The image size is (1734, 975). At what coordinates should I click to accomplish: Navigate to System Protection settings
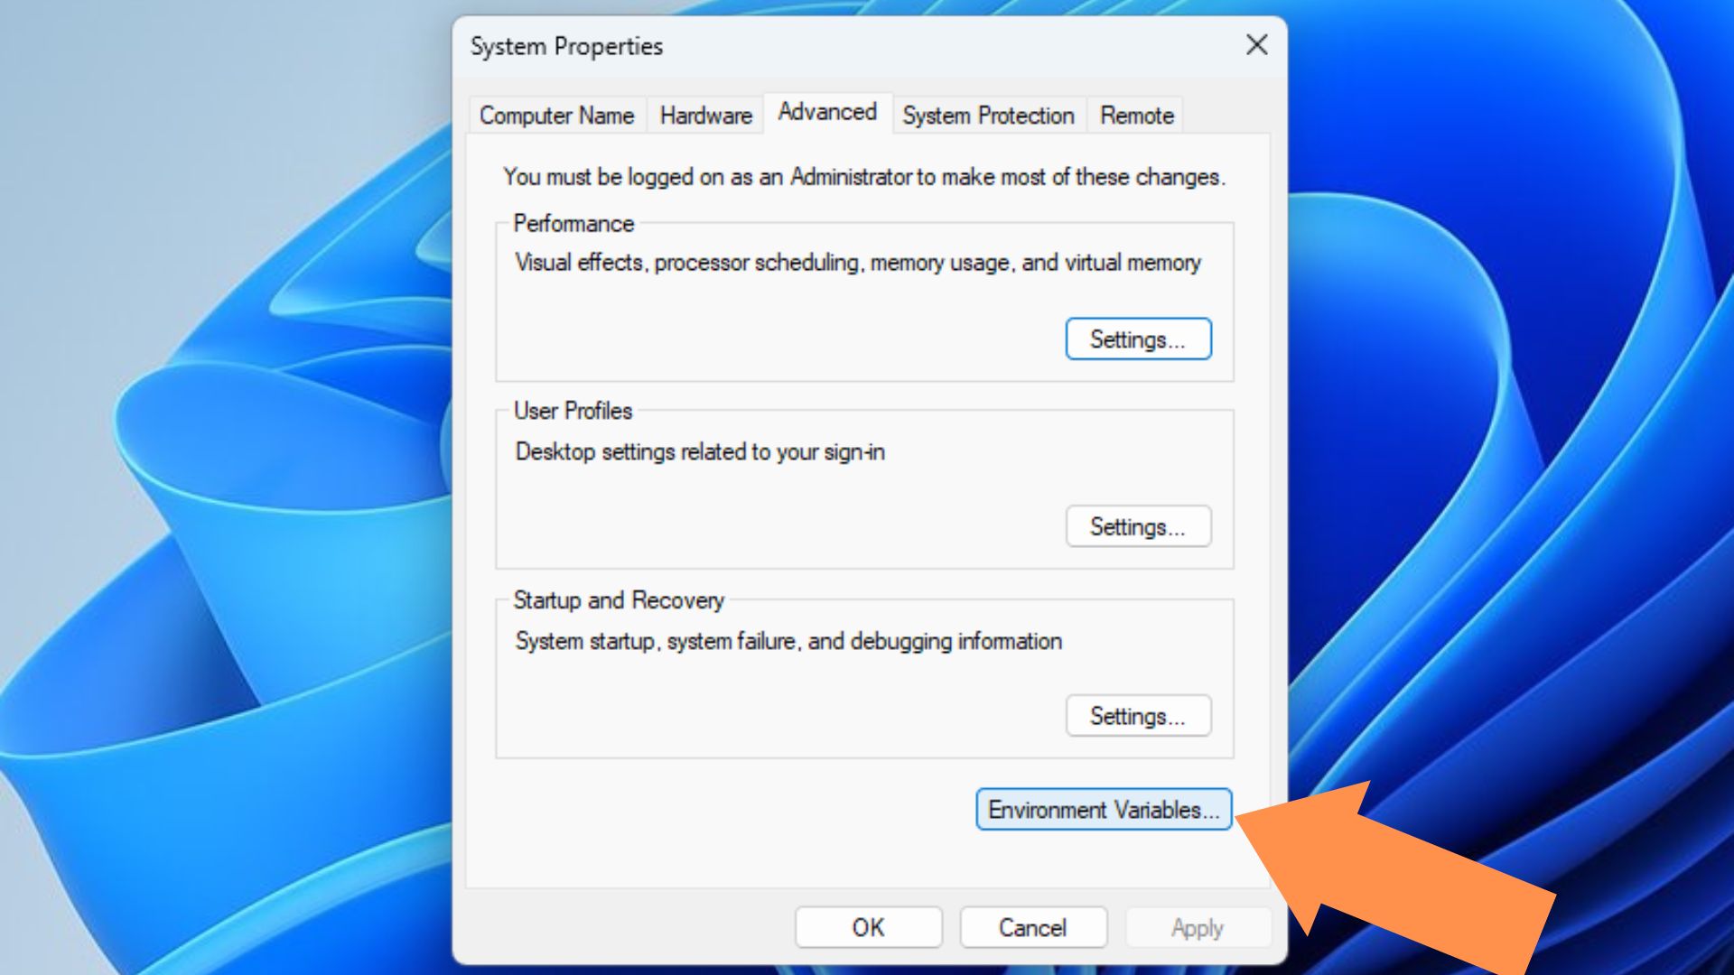point(987,116)
